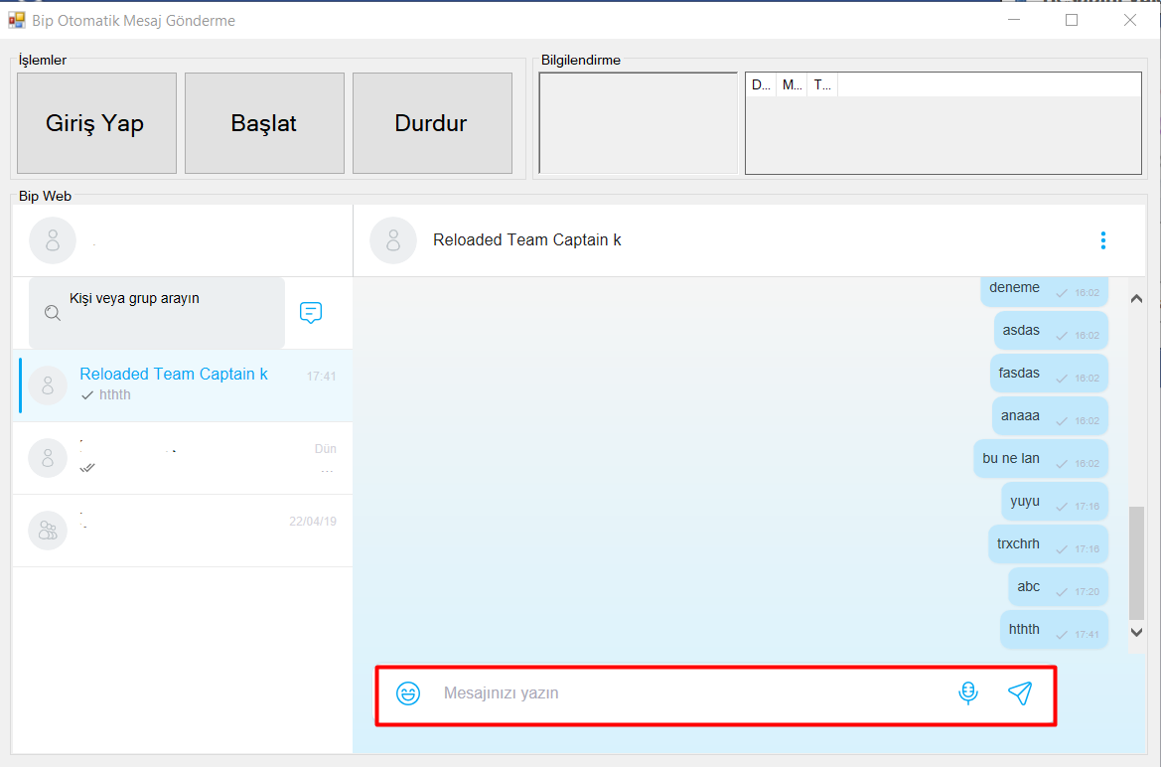Open own profile avatar above search box

[53, 240]
